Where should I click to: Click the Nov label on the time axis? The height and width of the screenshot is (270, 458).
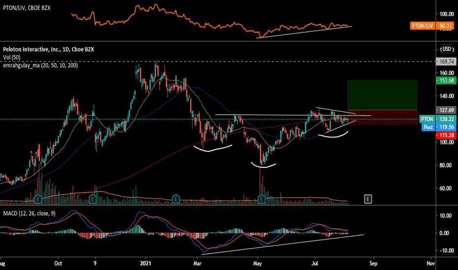tap(430, 263)
